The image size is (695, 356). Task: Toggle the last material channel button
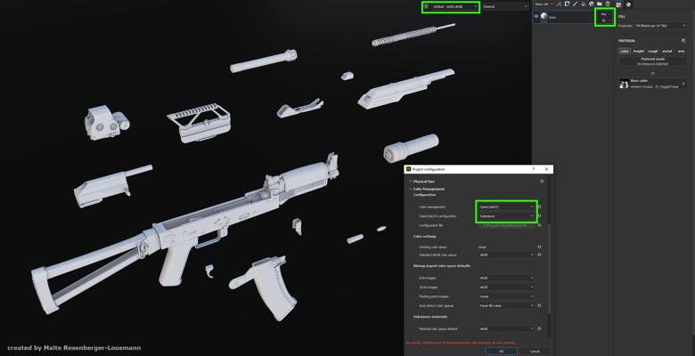681,52
